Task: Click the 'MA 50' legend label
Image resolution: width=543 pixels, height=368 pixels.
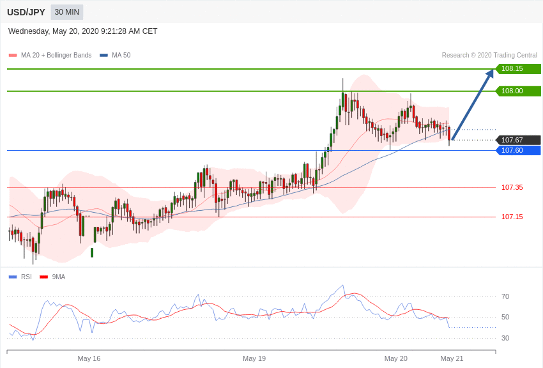Action: [121, 55]
